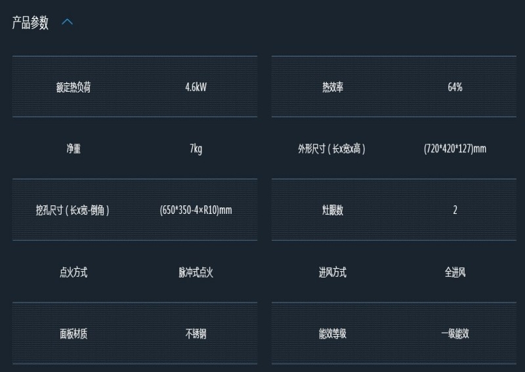Select the 进风方式 label

[x=333, y=272]
